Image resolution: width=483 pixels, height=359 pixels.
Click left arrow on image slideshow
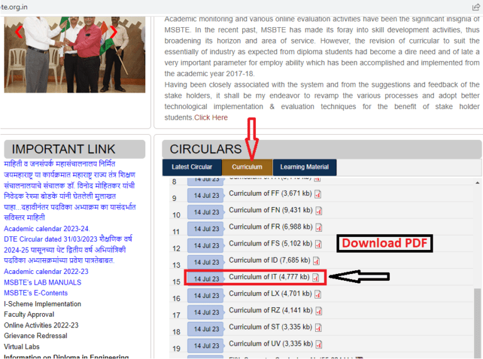pyautogui.click(x=18, y=31)
